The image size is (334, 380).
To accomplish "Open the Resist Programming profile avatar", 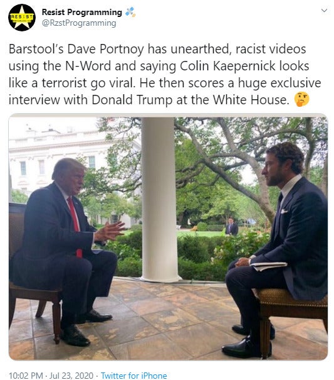I will pos(22,18).
